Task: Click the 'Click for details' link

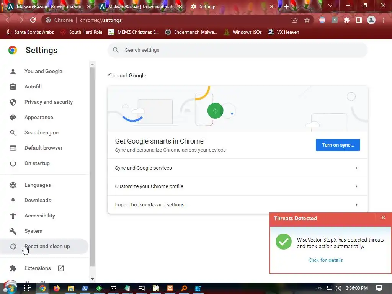Action: point(325,260)
